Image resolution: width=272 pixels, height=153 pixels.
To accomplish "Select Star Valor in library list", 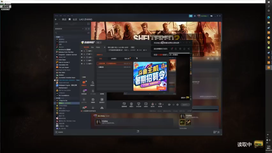I will [62, 72].
